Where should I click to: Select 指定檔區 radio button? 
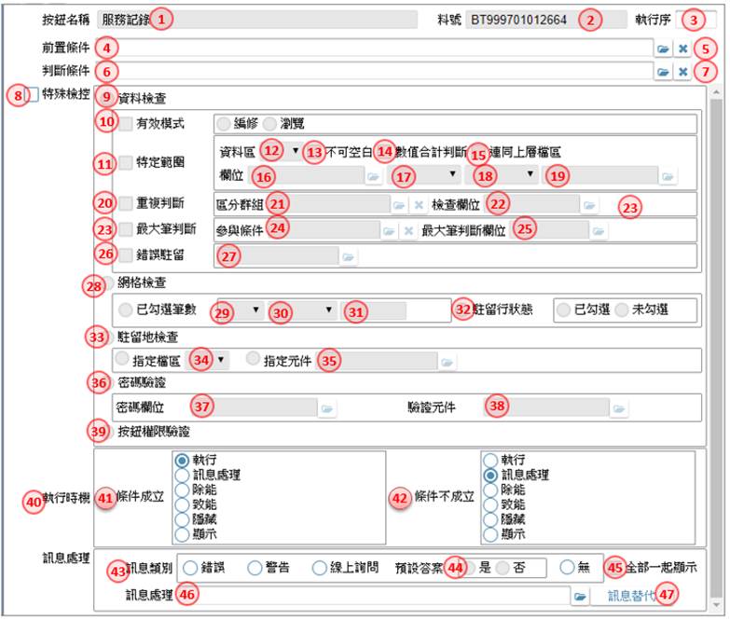tap(122, 358)
